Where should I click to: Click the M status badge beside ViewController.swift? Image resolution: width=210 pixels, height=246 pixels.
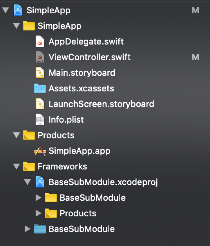196,57
